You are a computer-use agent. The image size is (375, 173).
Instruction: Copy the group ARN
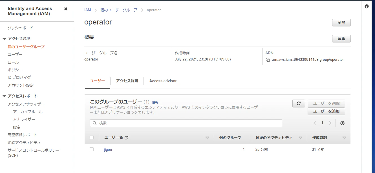(268, 60)
